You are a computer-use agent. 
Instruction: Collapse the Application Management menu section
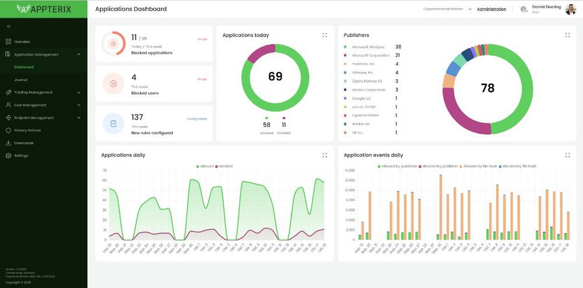point(79,55)
